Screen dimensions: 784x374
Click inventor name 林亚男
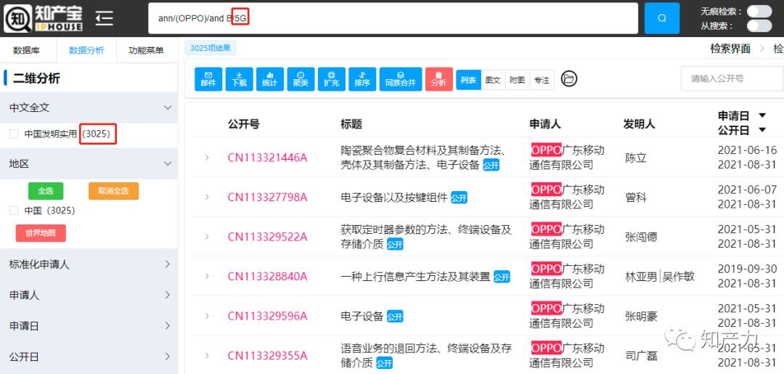coord(642,277)
